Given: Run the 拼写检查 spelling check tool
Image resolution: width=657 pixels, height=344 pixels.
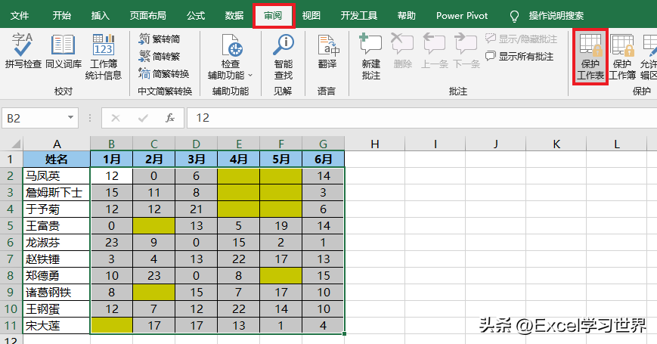Looking at the screenshot, I should (23, 51).
